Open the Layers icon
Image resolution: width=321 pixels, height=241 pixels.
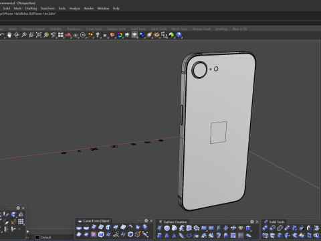coord(112,35)
